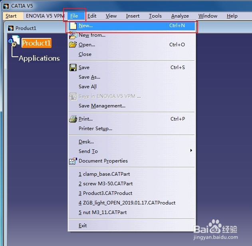Viewport: 252px width, 246px height.
Task: Click the Save in ENOVIA icon
Action: [73, 96]
